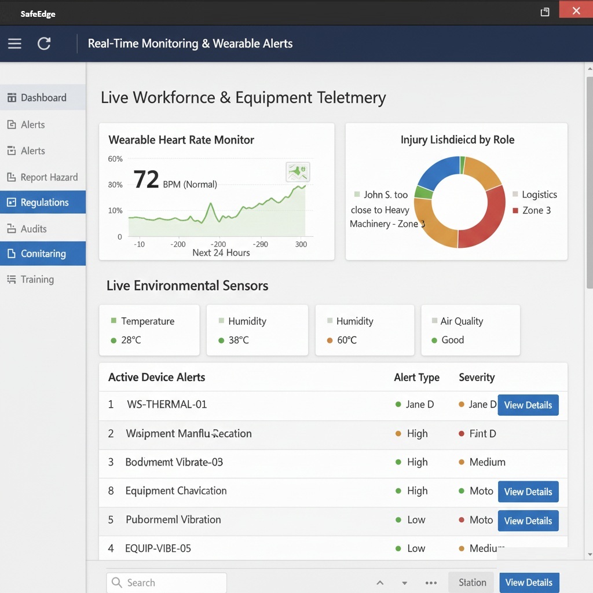The height and width of the screenshot is (593, 593).
Task: Open the three-dot more options menu
Action: [x=431, y=583]
